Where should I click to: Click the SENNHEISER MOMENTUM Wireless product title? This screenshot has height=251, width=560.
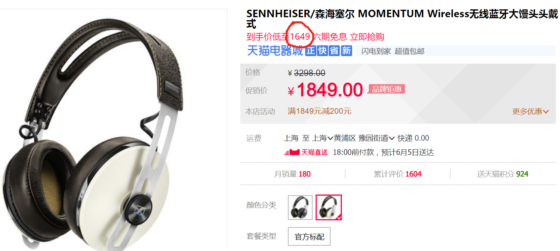click(402, 19)
